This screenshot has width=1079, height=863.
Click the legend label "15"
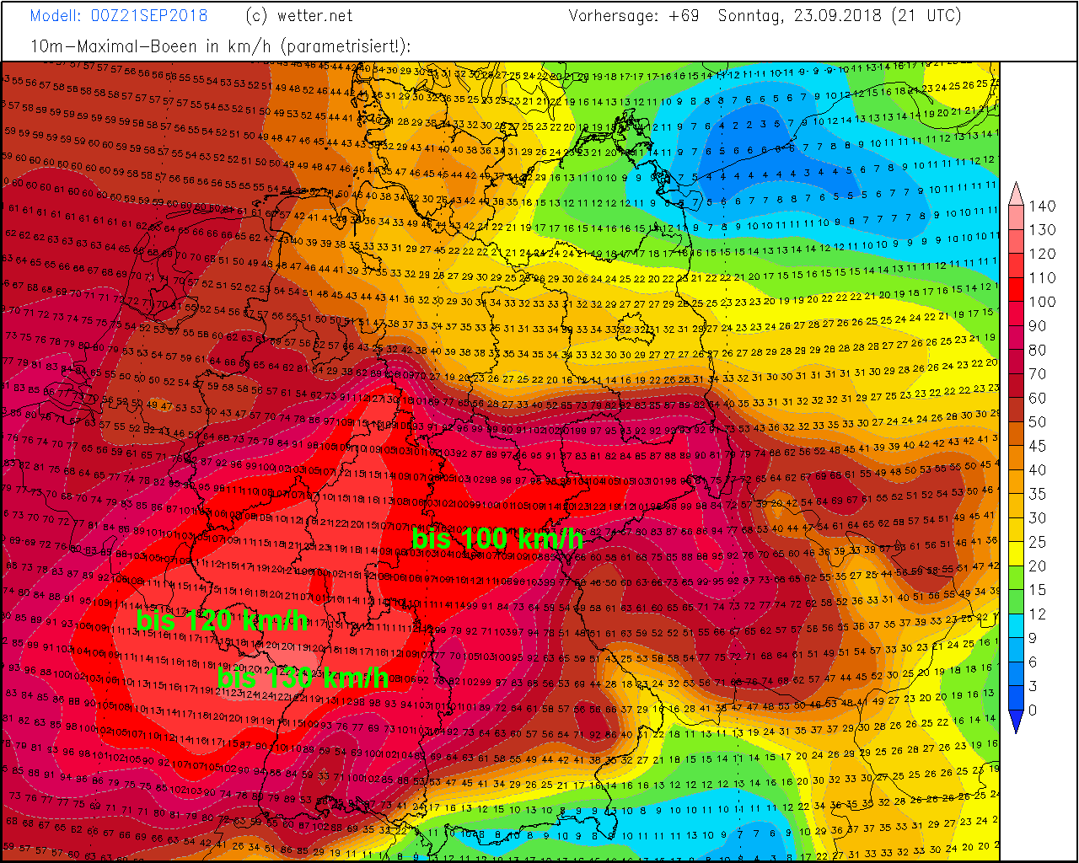(1038, 590)
